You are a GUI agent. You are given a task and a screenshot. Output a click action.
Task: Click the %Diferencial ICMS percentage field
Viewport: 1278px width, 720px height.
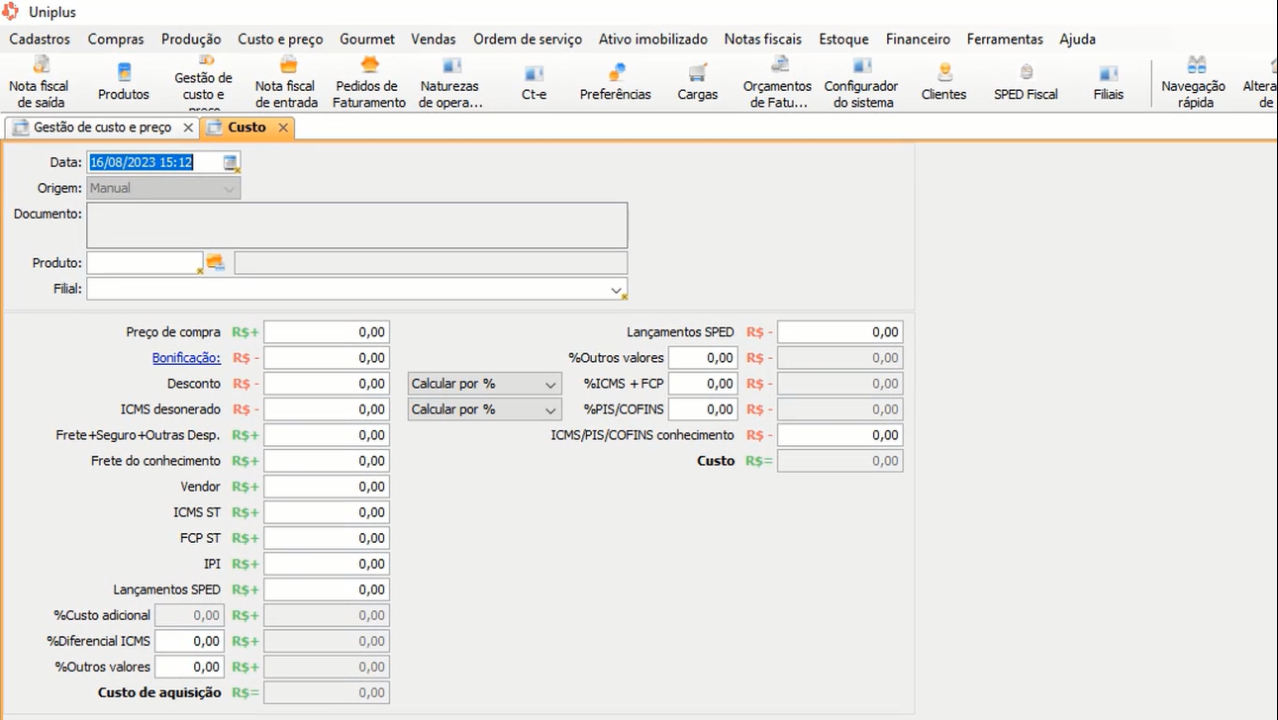(189, 641)
